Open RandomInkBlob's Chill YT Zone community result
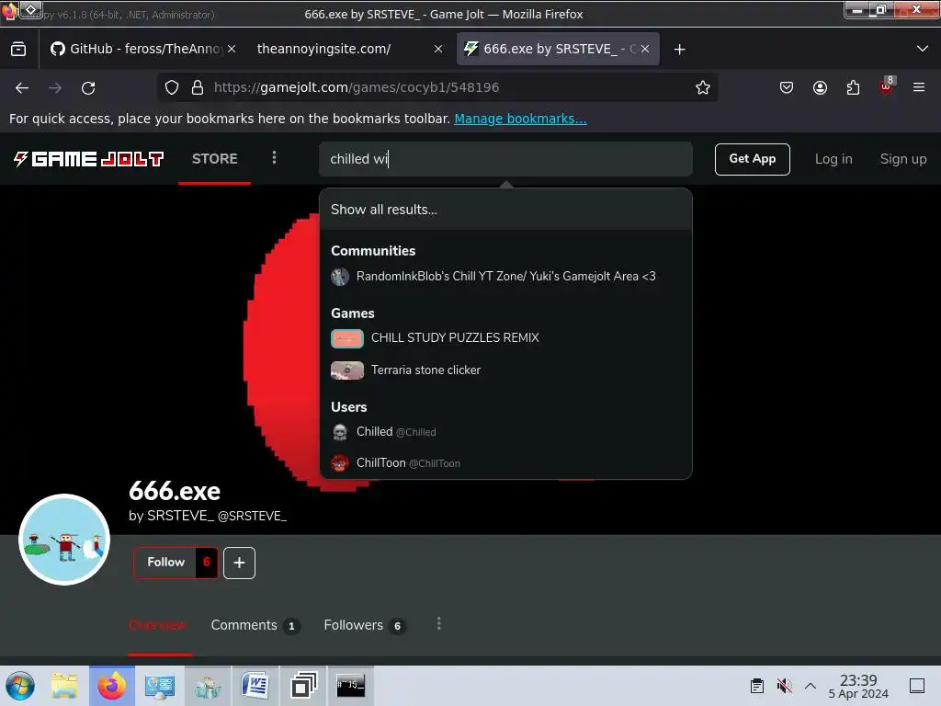 click(x=505, y=276)
